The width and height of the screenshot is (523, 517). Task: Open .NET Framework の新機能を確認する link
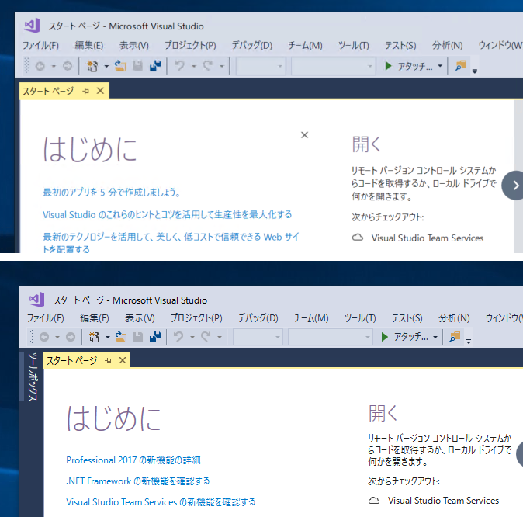[x=138, y=481]
